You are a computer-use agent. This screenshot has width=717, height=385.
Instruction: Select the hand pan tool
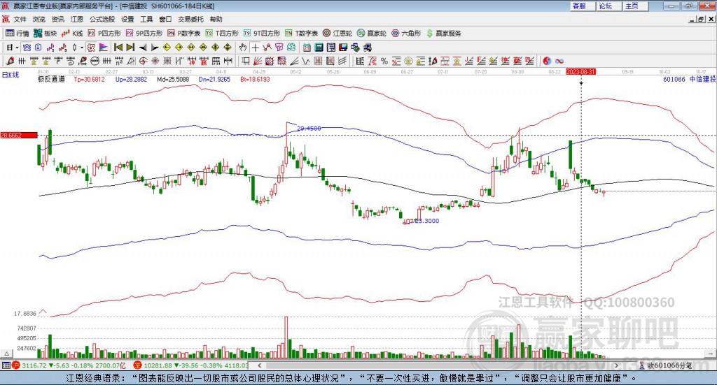pyautogui.click(x=242, y=48)
